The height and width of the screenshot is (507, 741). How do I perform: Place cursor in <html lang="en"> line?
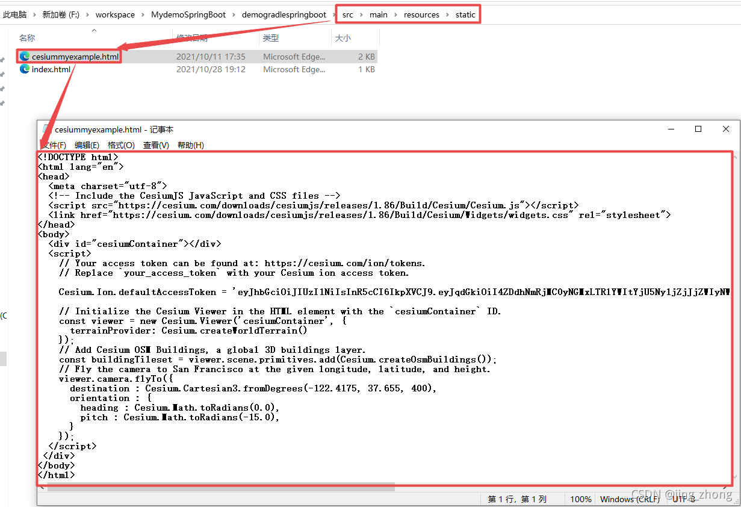(x=81, y=167)
